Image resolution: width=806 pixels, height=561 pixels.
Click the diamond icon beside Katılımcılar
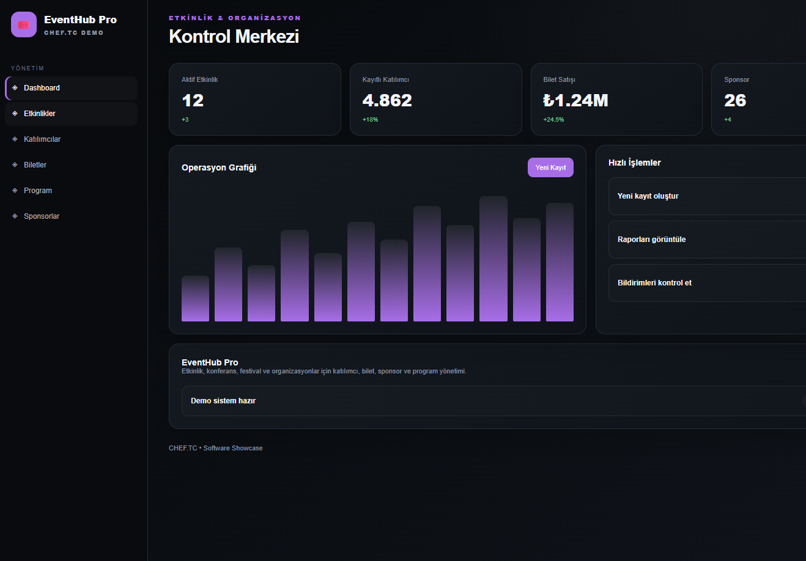(x=15, y=139)
